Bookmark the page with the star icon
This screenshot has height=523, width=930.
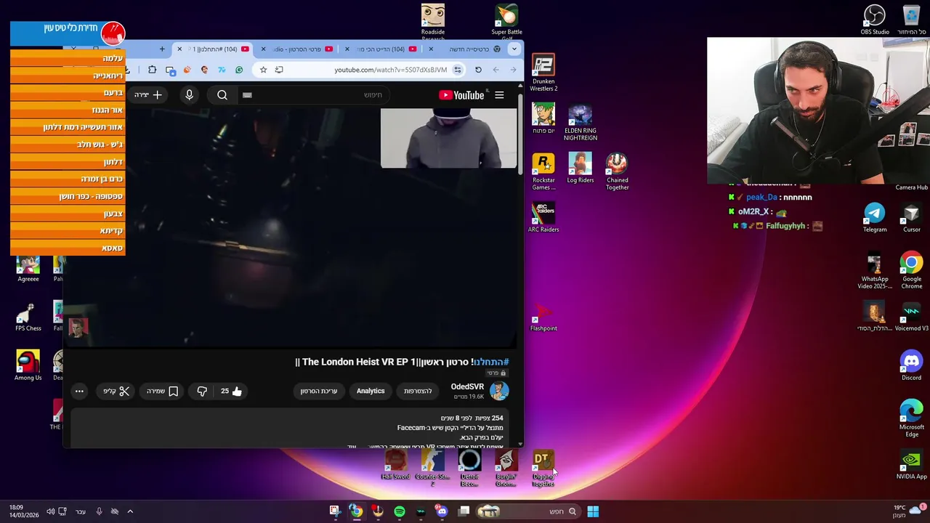263,70
